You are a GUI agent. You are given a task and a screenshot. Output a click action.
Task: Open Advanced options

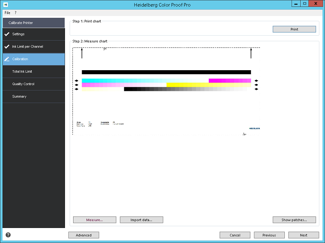pyautogui.click(x=84, y=235)
